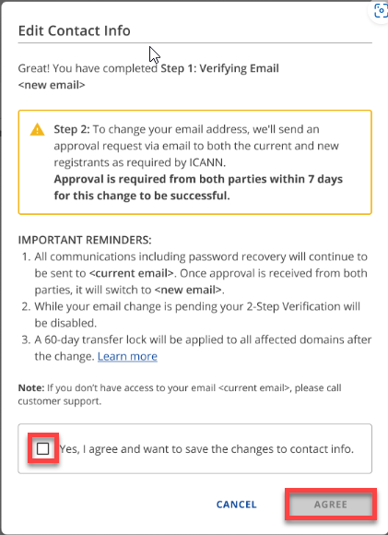Tick the agree to save changes checkbox

(43, 448)
